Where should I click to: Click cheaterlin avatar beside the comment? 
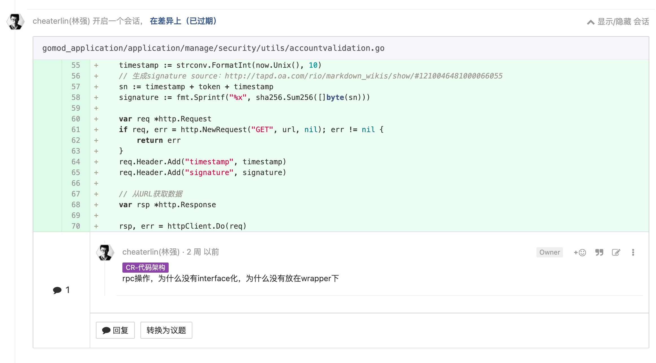click(105, 252)
